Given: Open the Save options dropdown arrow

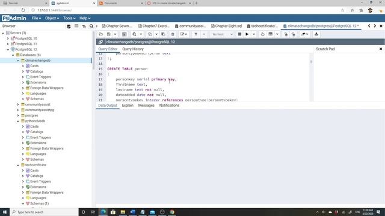Looking at the screenshot, I should [x=115, y=34].
